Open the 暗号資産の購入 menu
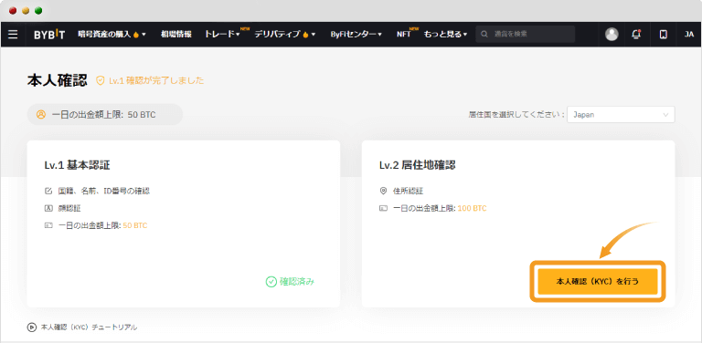The width and height of the screenshot is (702, 343). [112, 34]
